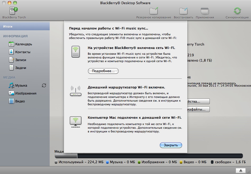Click the heading 'На устройстве BlackBerry® включена сеть Wi-Fi.'

(131, 48)
